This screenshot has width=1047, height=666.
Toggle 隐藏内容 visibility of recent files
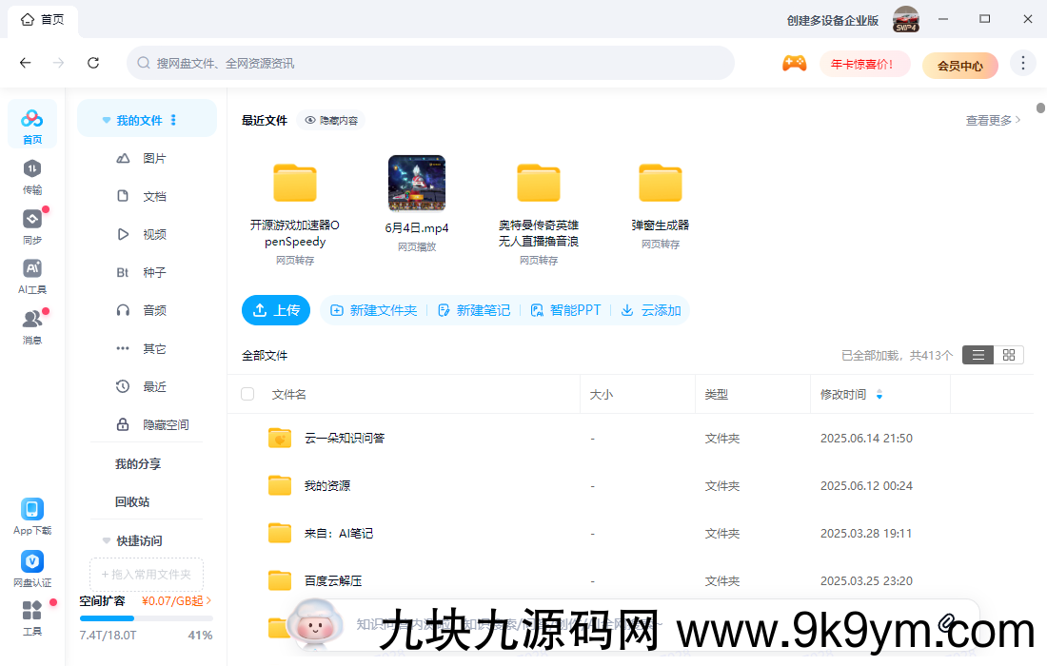point(331,120)
